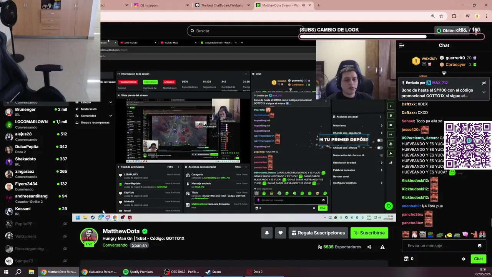Click the Yape QR code overlay

coord(467,145)
